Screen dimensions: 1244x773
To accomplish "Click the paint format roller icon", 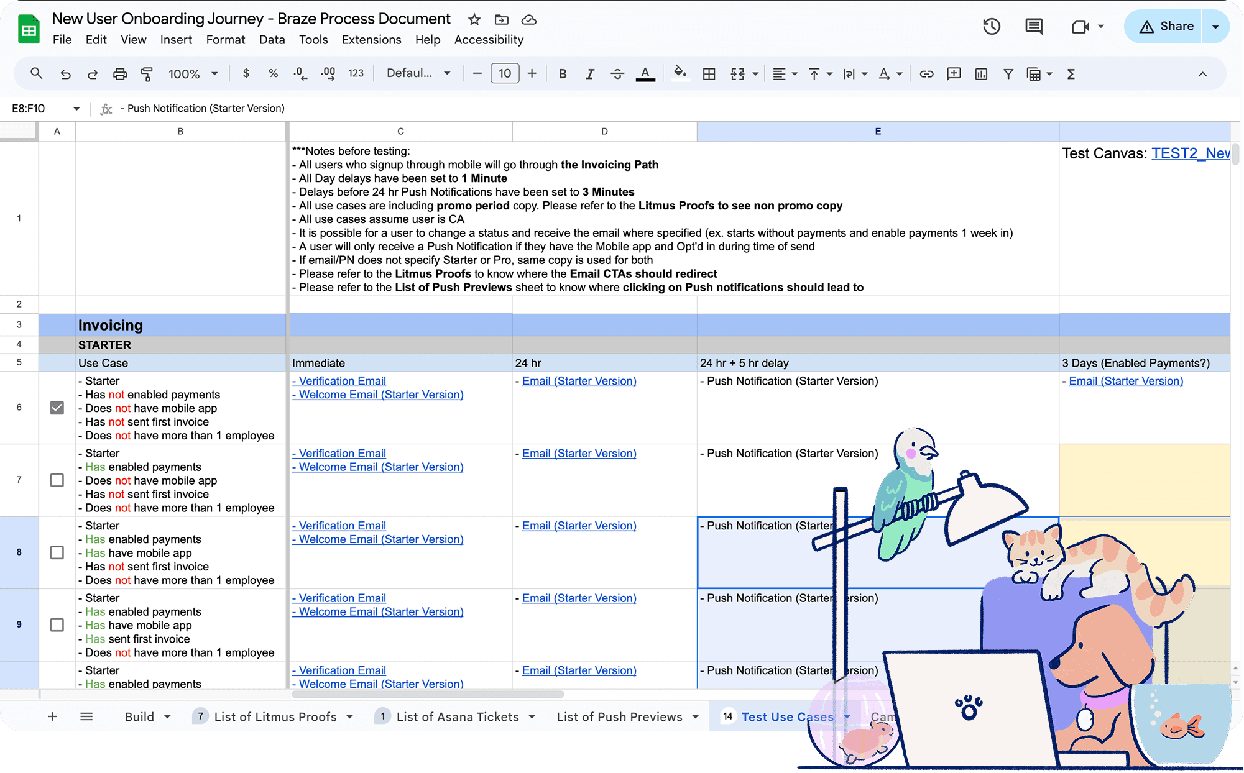I will [147, 74].
